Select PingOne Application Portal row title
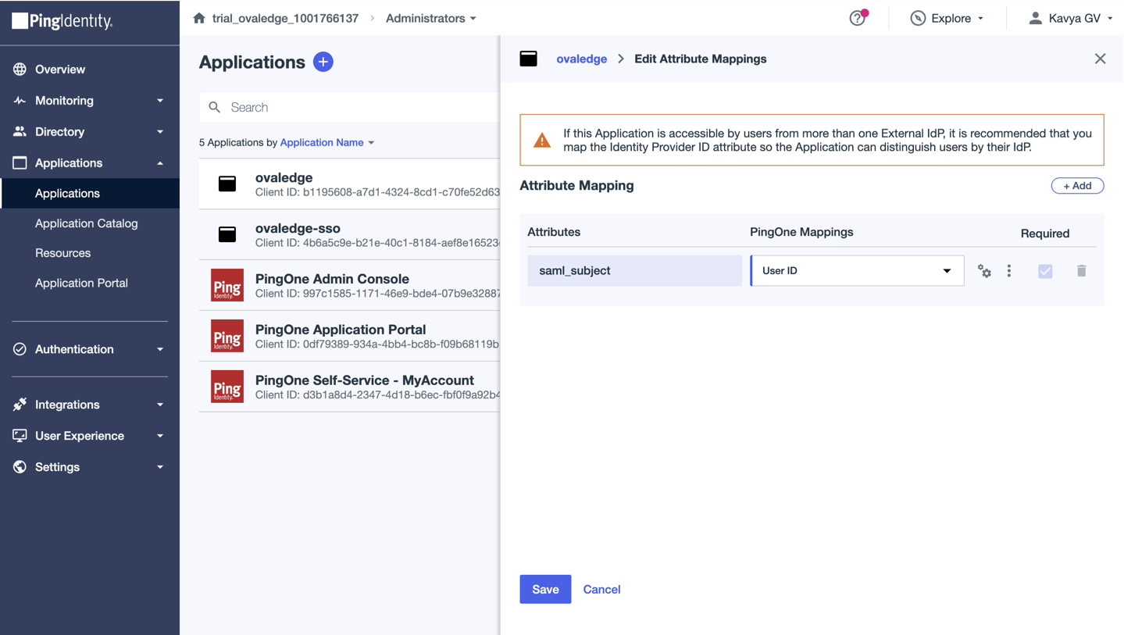Screen dimensions: 1124x635 click(x=341, y=330)
